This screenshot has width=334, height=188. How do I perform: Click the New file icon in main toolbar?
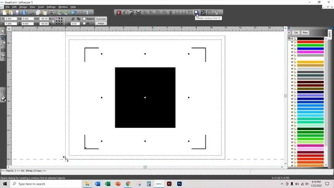[x=5, y=13]
